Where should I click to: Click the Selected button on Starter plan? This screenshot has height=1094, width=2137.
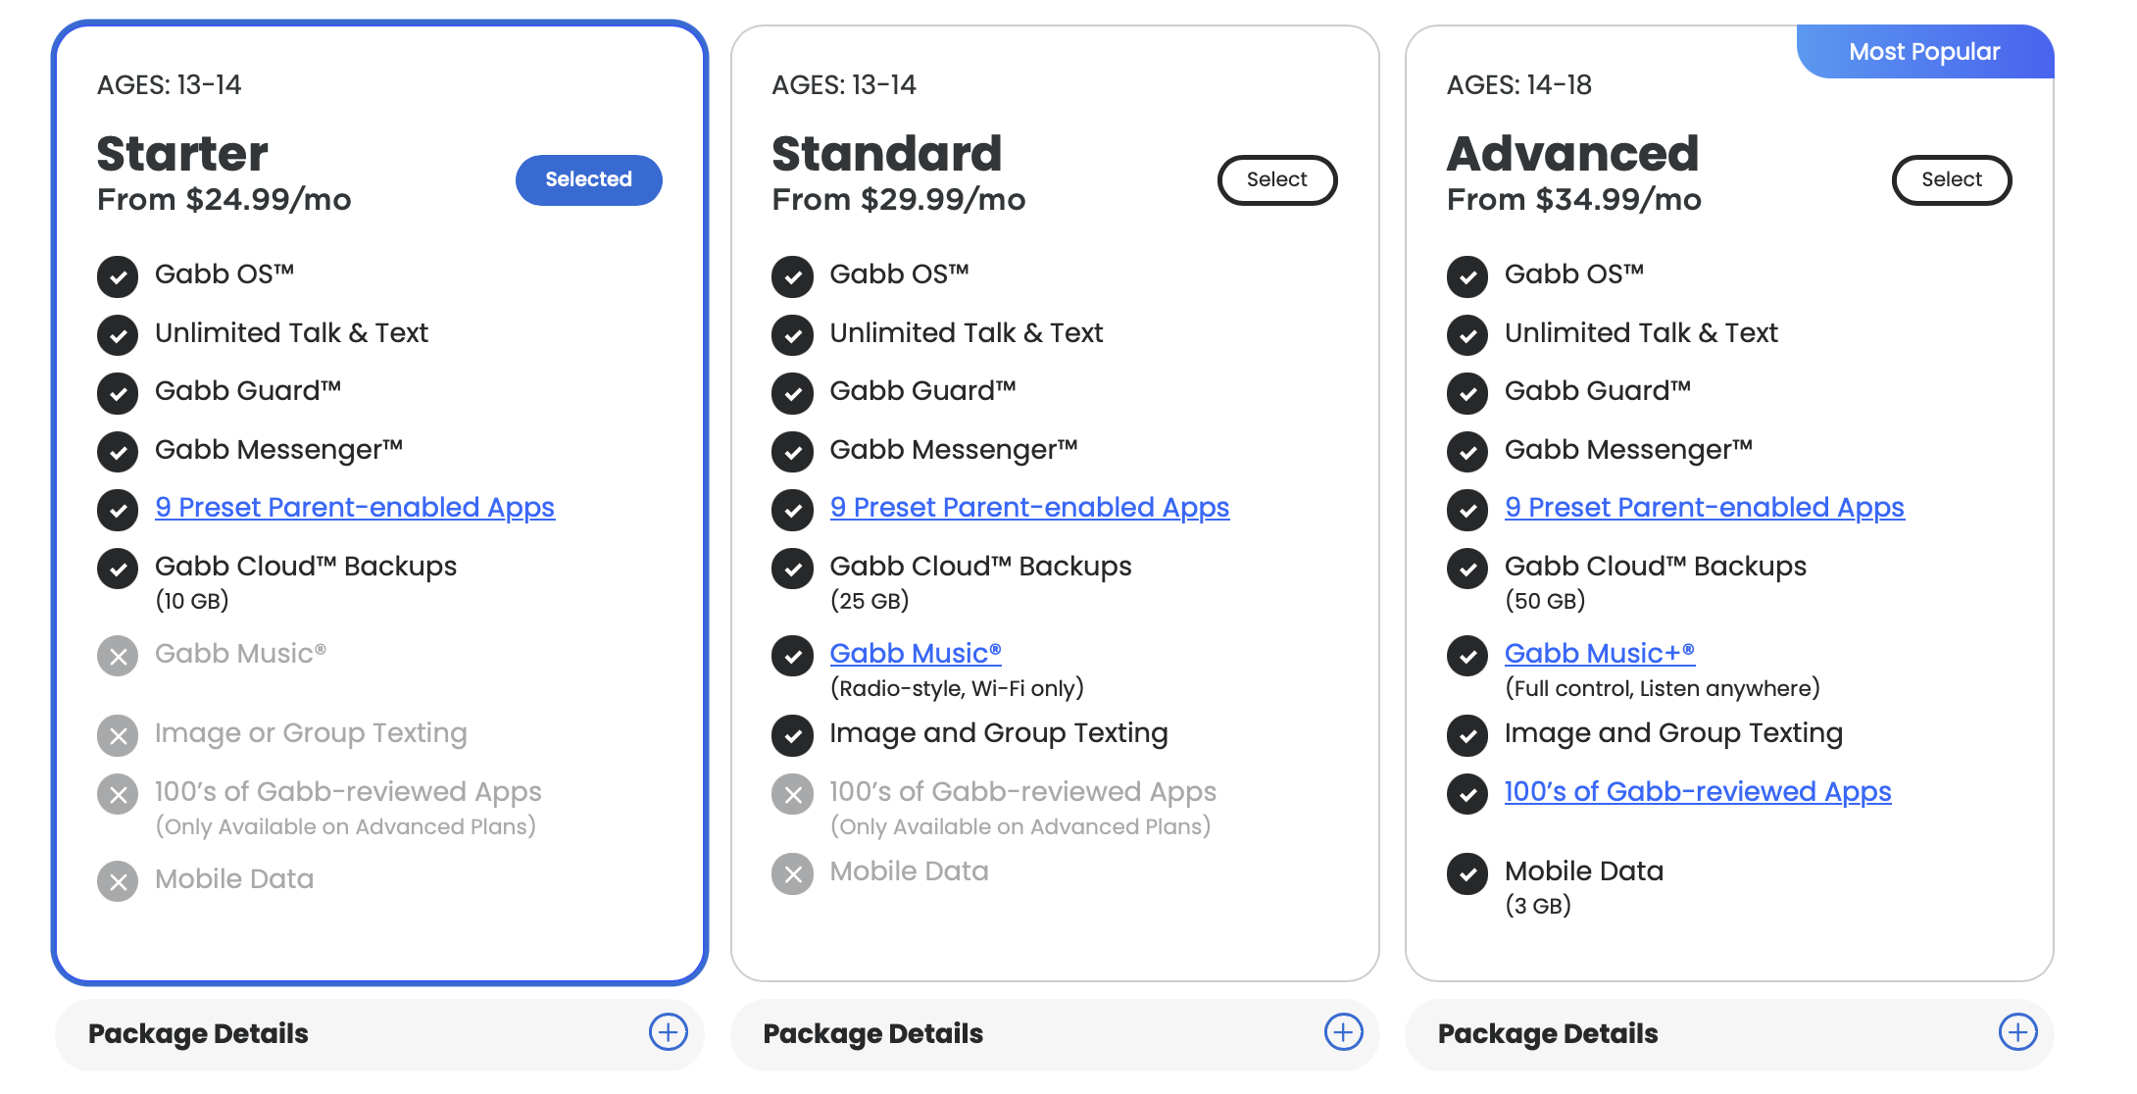pyautogui.click(x=588, y=179)
